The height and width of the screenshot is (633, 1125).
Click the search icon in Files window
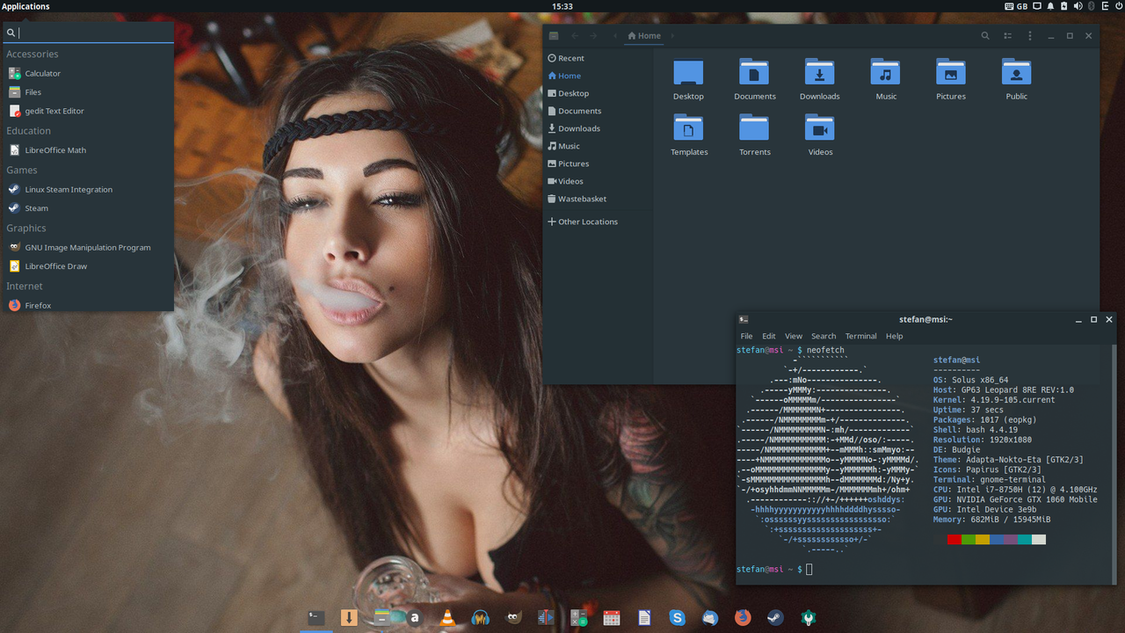pos(985,36)
